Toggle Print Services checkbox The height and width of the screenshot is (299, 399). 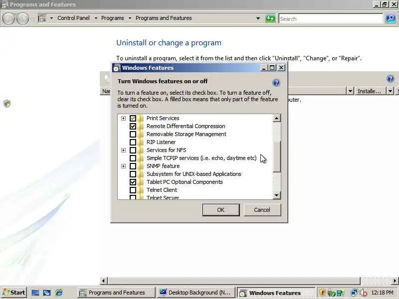click(133, 118)
